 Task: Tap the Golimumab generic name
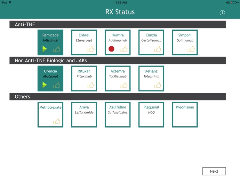185,40
